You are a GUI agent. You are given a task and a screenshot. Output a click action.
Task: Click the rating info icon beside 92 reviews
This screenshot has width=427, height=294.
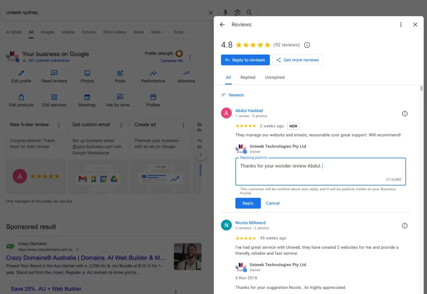click(307, 45)
